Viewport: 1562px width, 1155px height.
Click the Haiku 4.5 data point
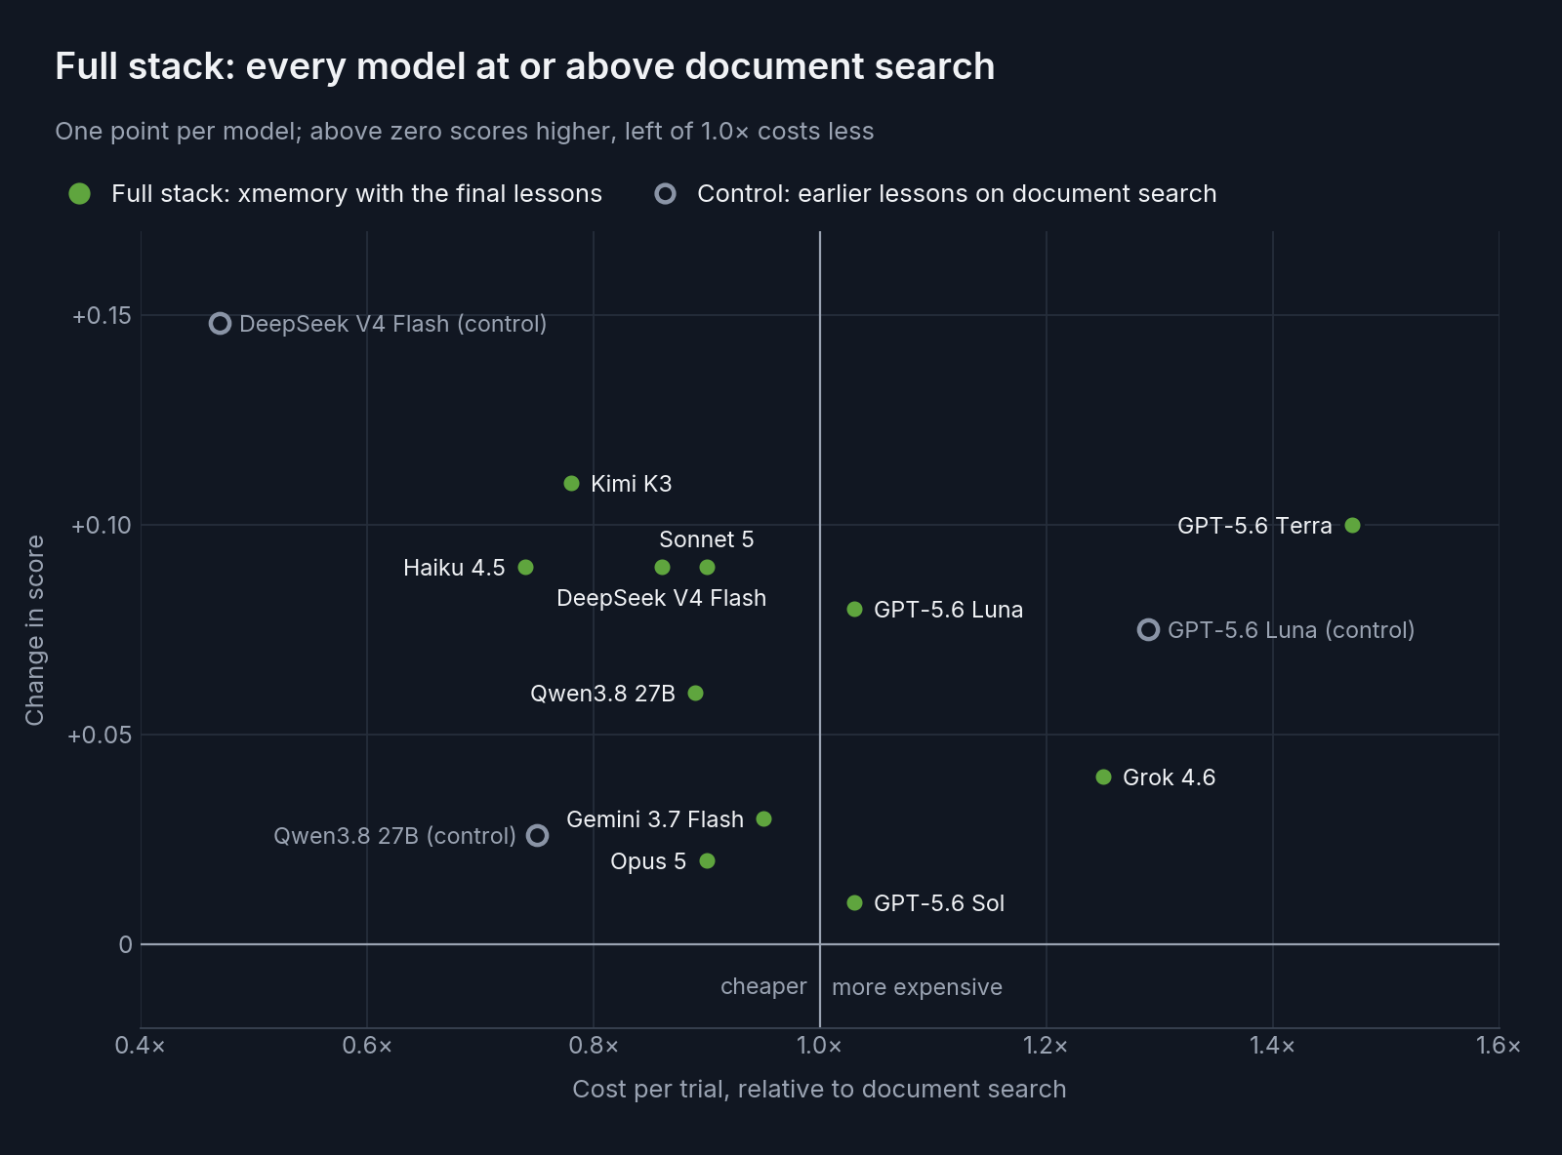coord(526,568)
